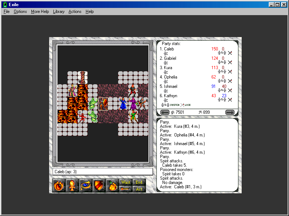289x216 pixels.
Task: Select the Look eye icon
Action: [86, 185]
